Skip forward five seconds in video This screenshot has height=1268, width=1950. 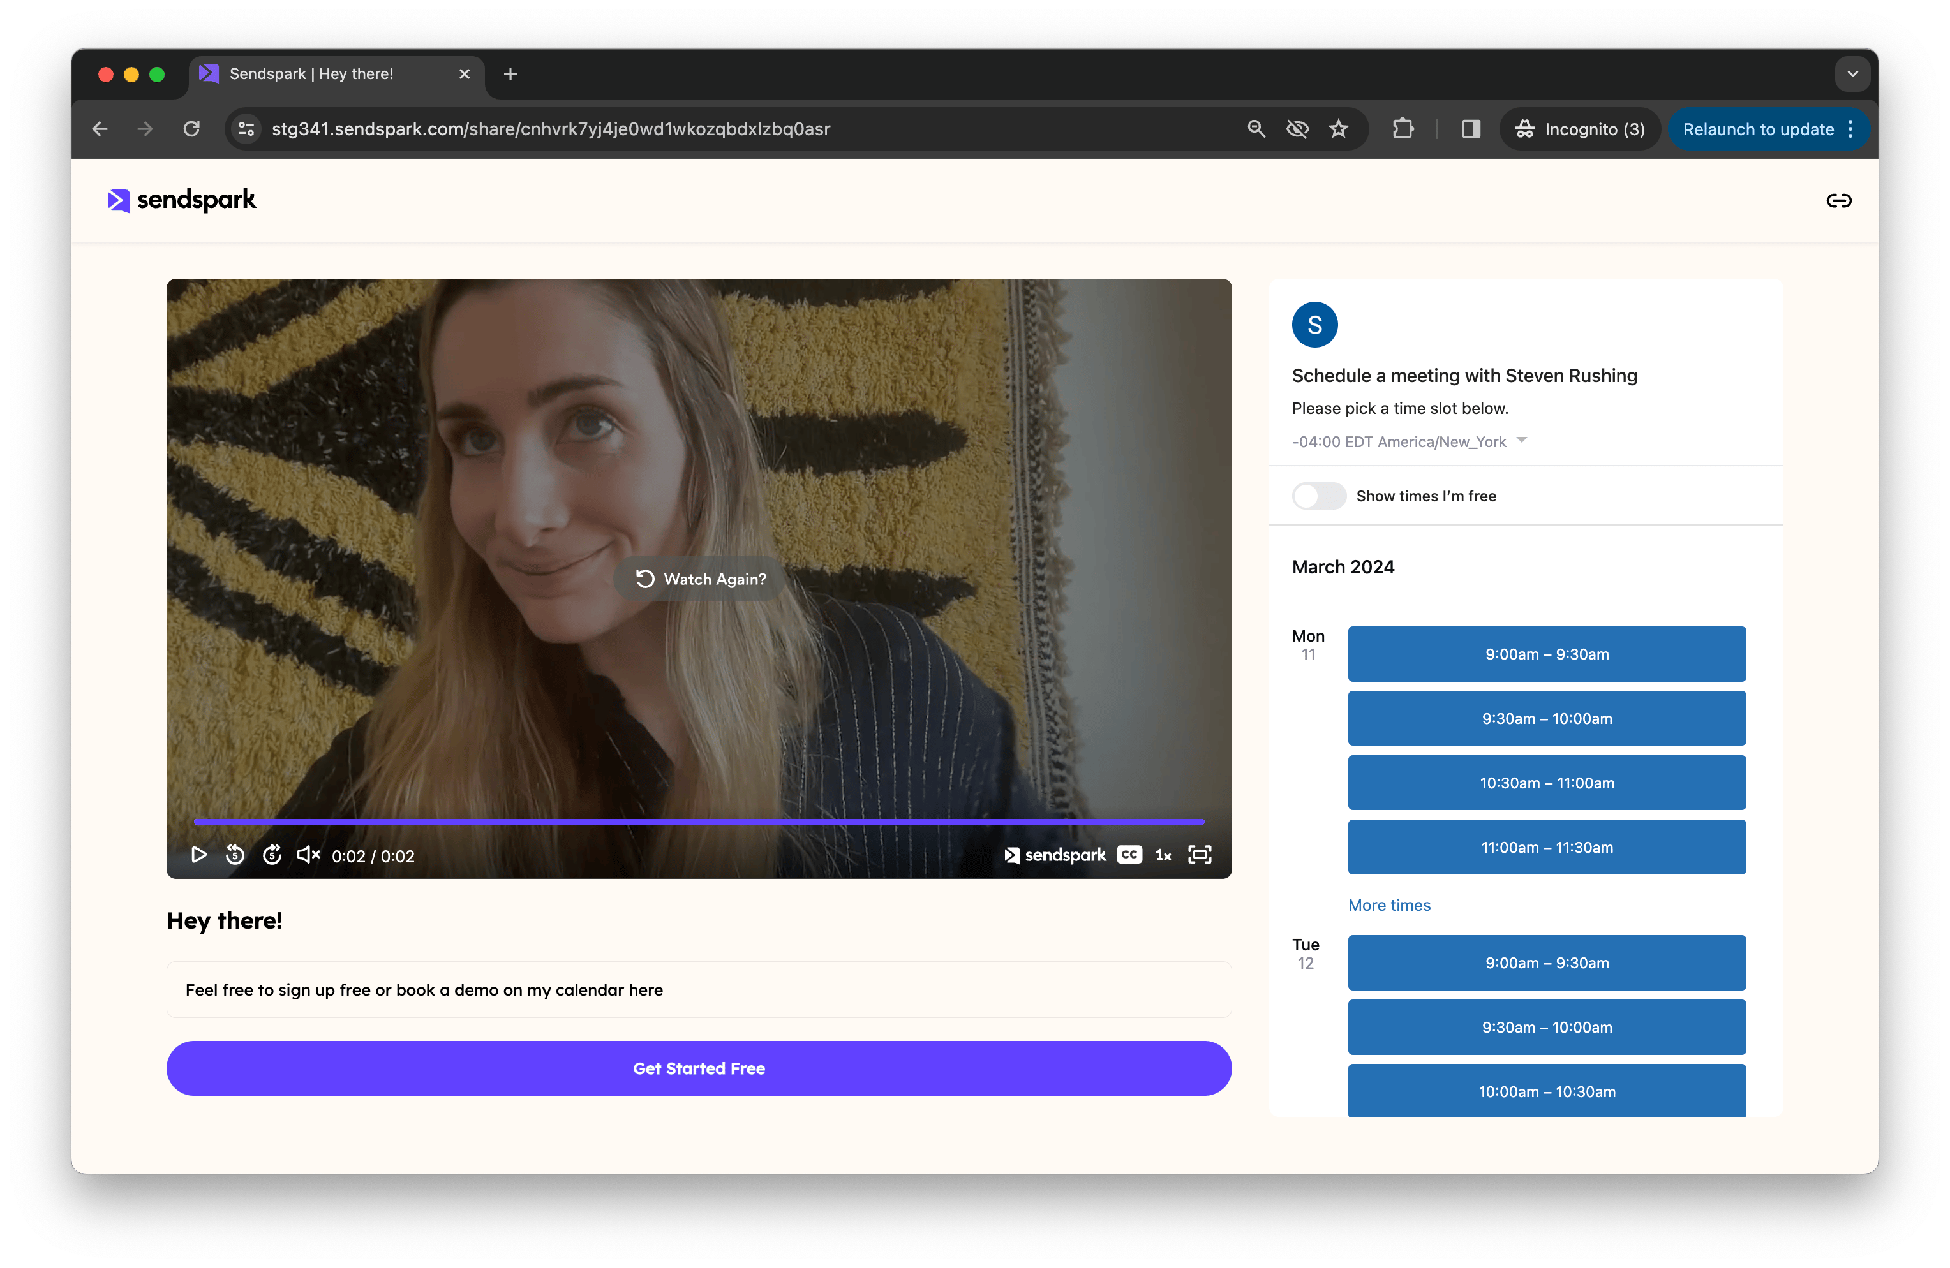(x=272, y=855)
